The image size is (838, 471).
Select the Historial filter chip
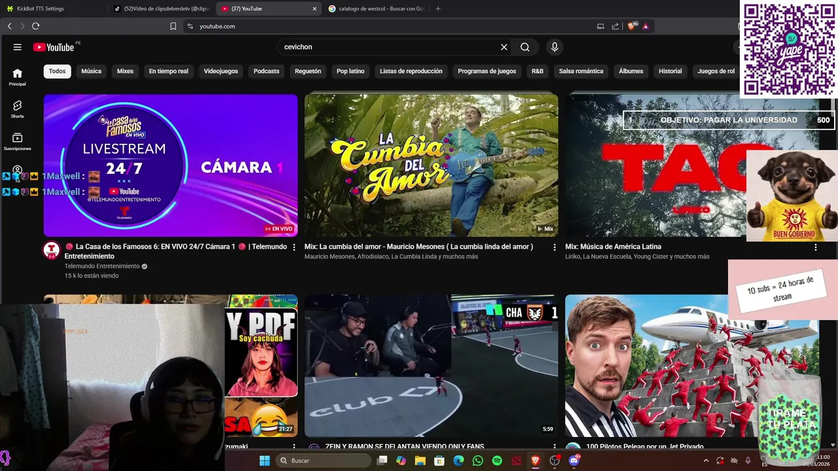670,71
